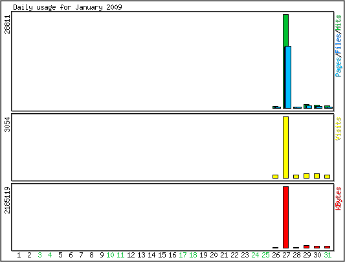Click the yellow Visits bar for day 30
The height and width of the screenshot is (262, 345).
pyautogui.click(x=317, y=176)
